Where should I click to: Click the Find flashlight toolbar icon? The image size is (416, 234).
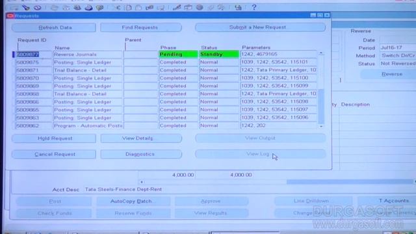[25, 7]
